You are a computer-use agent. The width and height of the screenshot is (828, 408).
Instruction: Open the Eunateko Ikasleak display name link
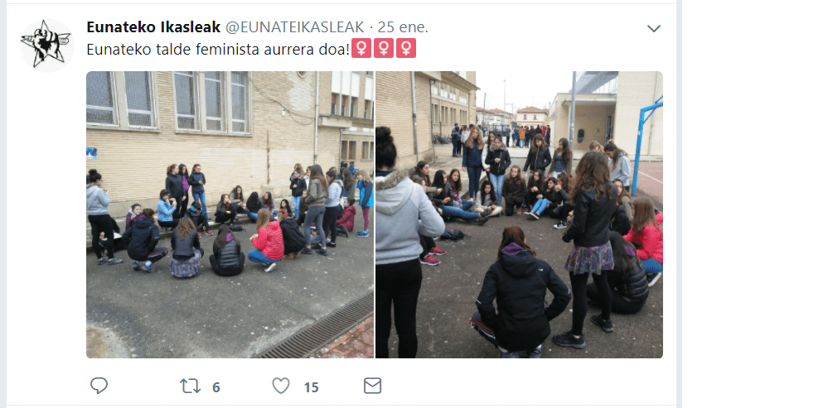[153, 26]
